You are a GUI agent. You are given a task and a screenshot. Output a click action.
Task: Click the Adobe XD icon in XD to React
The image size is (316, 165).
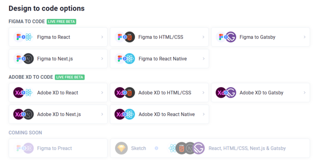19,92
